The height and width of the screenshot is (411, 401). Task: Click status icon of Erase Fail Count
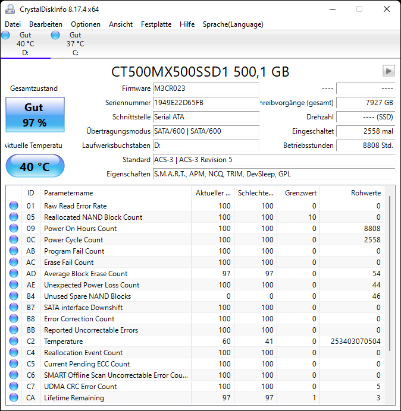14,262
